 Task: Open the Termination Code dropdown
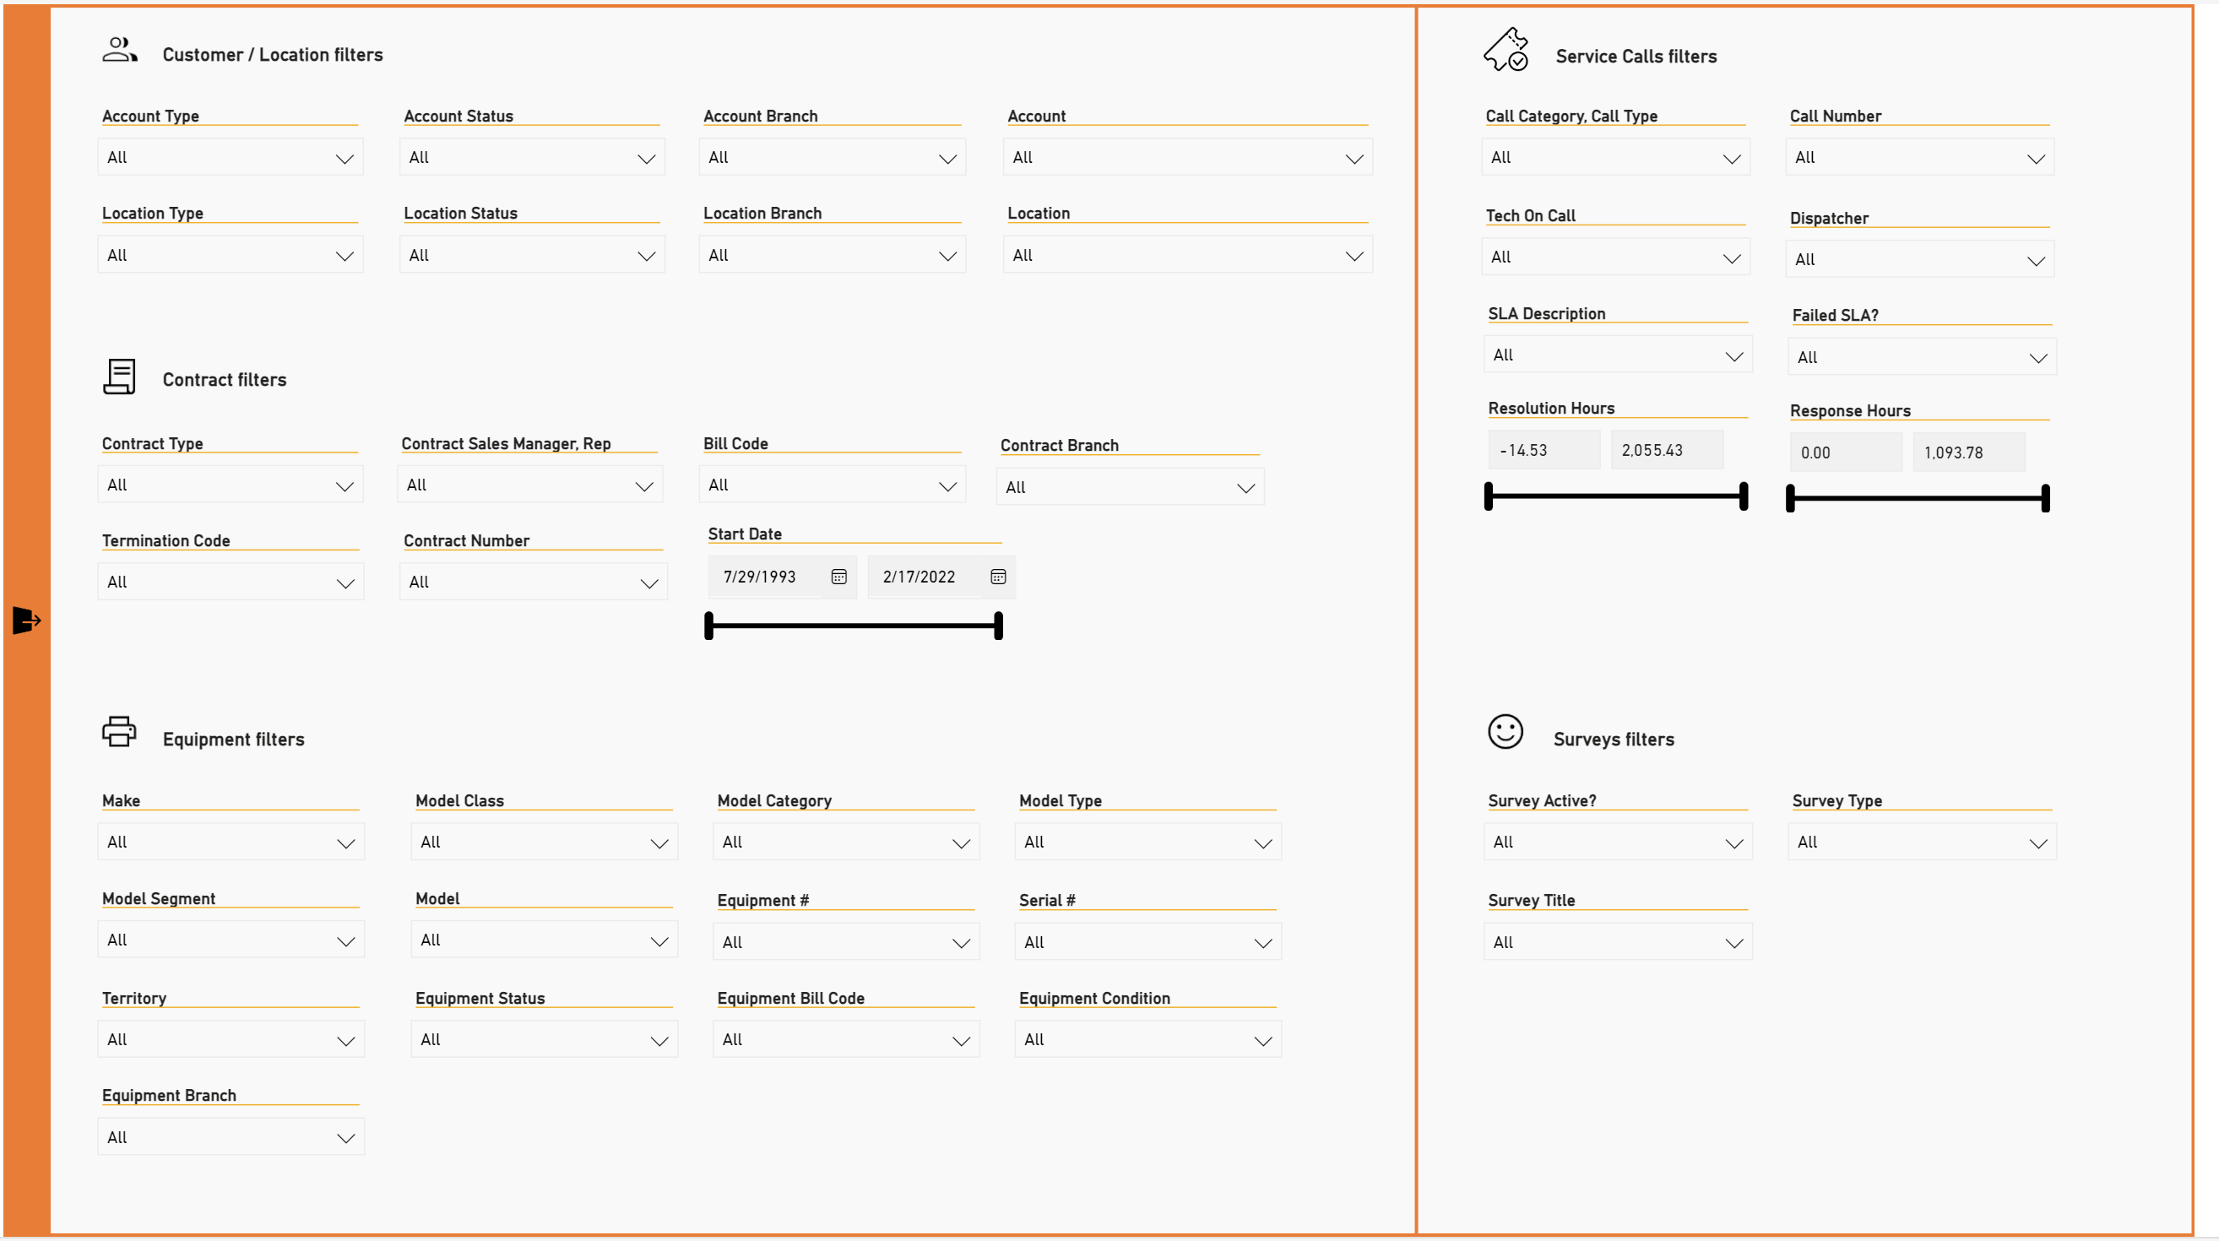tap(231, 583)
